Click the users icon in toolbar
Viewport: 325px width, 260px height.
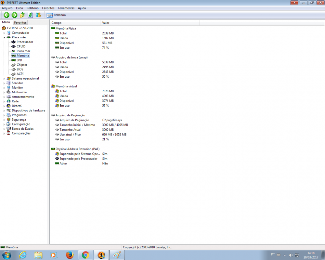point(38,15)
